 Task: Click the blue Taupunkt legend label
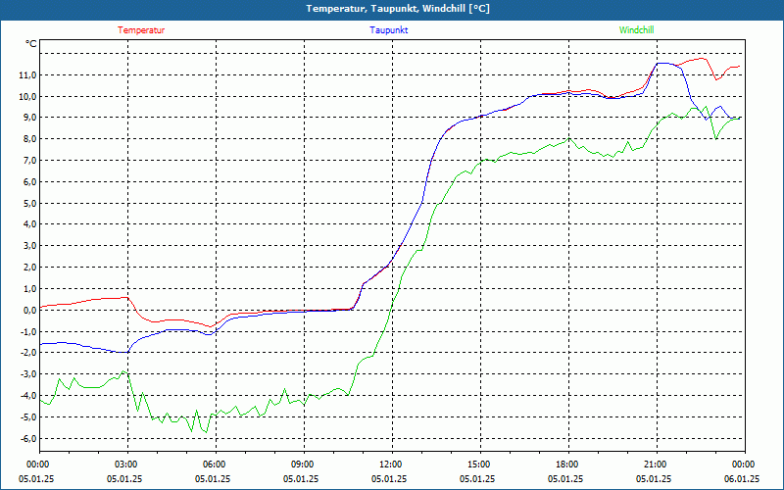pos(388,30)
